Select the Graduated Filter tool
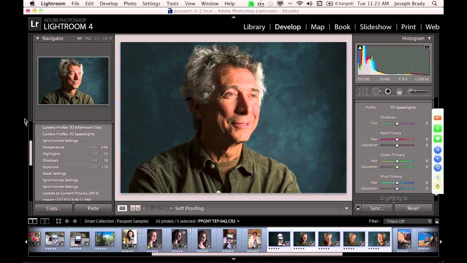Viewport: 467px width, 263px height. [400, 91]
